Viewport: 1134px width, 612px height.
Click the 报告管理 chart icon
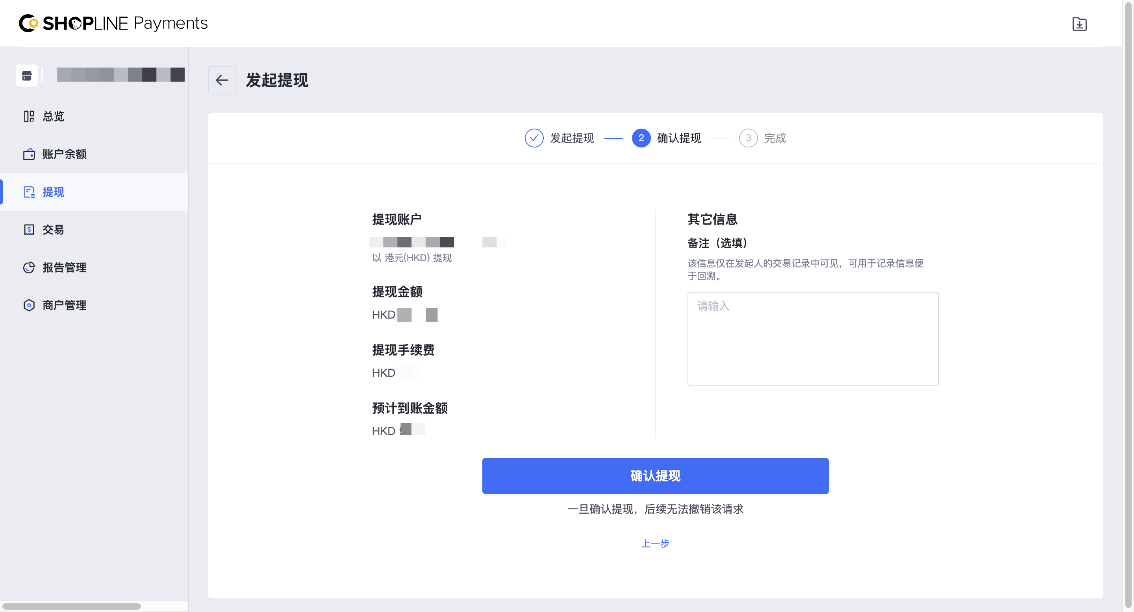(29, 267)
